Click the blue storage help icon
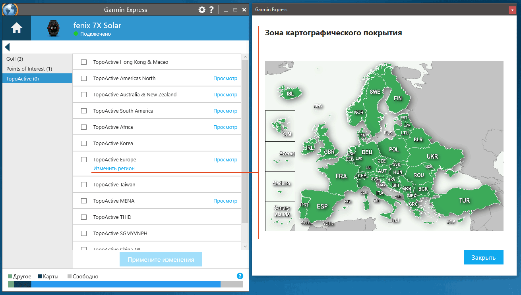 (240, 276)
